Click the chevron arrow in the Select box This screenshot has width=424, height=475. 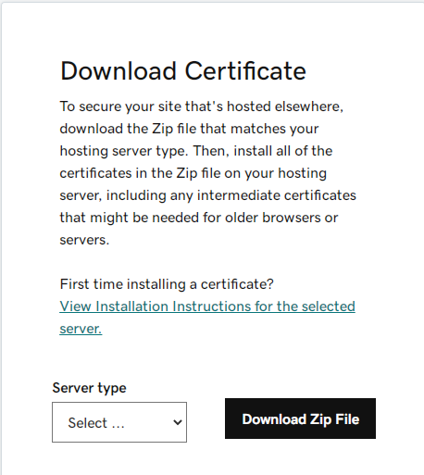pyautogui.click(x=178, y=422)
